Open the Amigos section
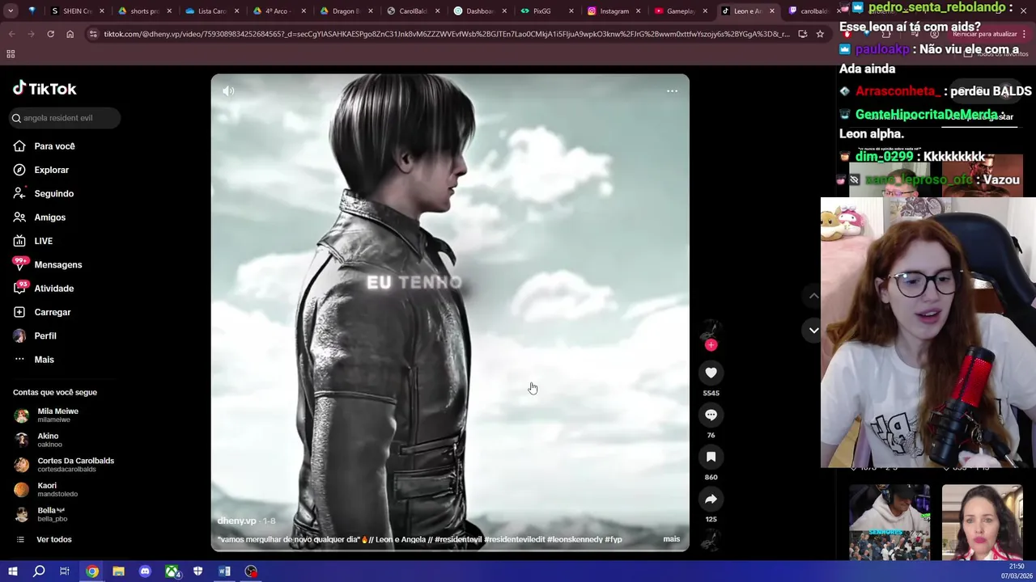This screenshot has height=582, width=1036. pyautogui.click(x=49, y=217)
